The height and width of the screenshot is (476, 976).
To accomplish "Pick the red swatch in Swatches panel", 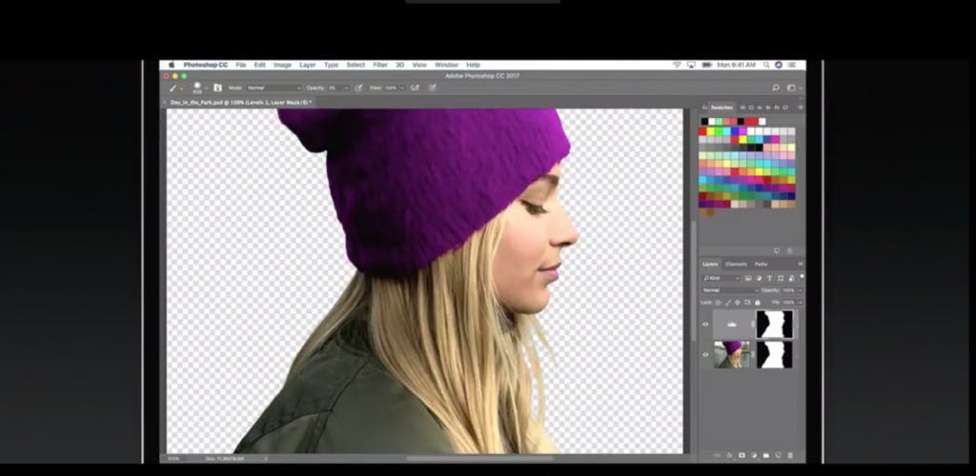I will point(703,131).
